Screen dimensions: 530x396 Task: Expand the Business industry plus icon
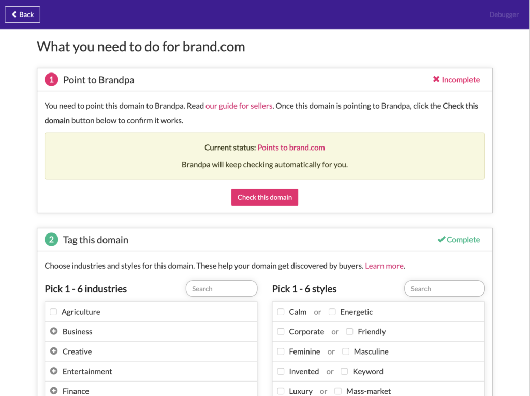54,331
